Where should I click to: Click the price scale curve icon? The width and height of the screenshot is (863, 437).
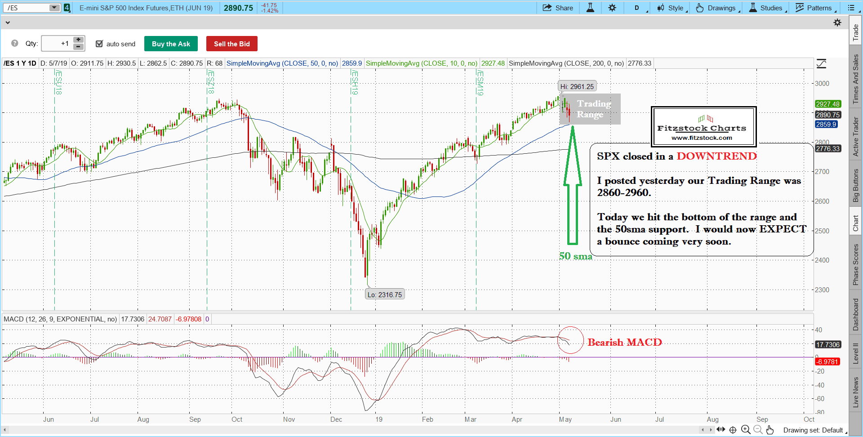(x=821, y=64)
